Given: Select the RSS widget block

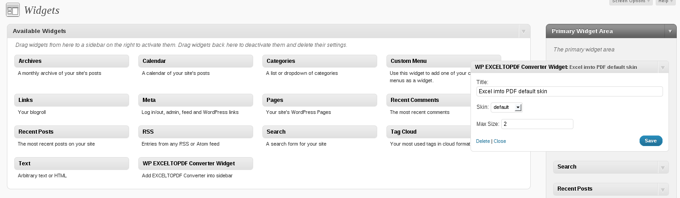Looking at the screenshot, I should point(196,132).
